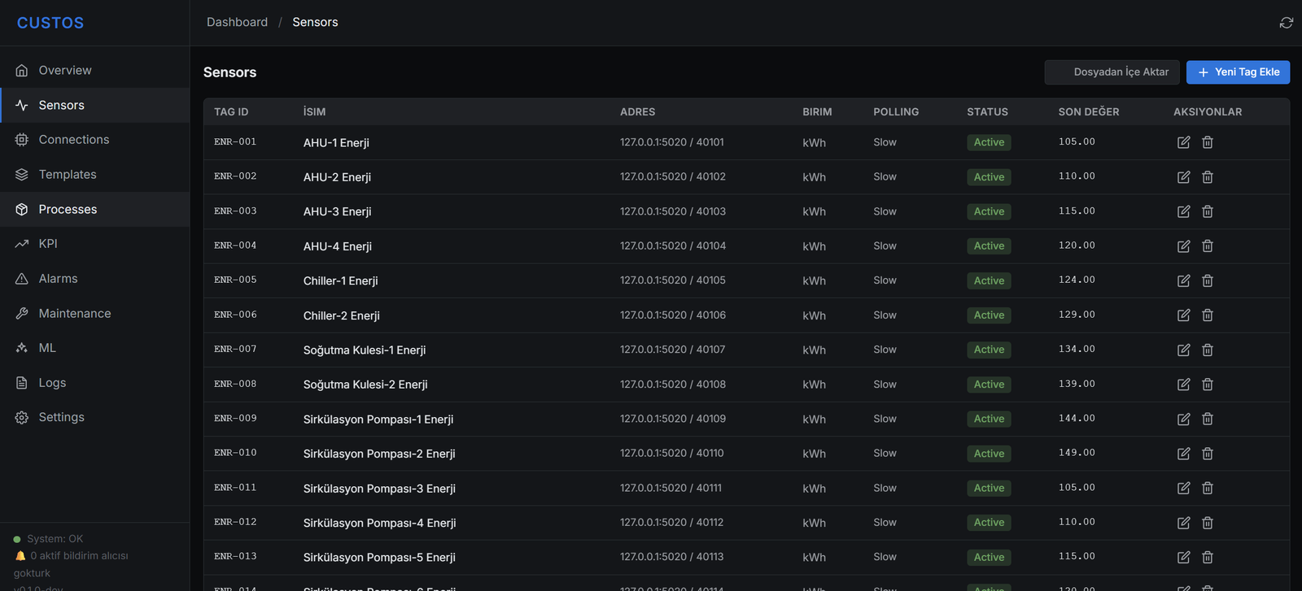1302x591 pixels.
Task: Click the Active badge for ENR-005
Action: (x=989, y=280)
